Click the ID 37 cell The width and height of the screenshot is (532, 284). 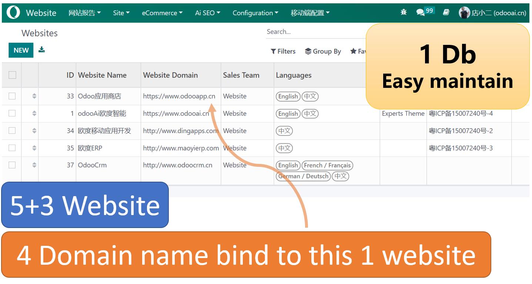pos(70,165)
